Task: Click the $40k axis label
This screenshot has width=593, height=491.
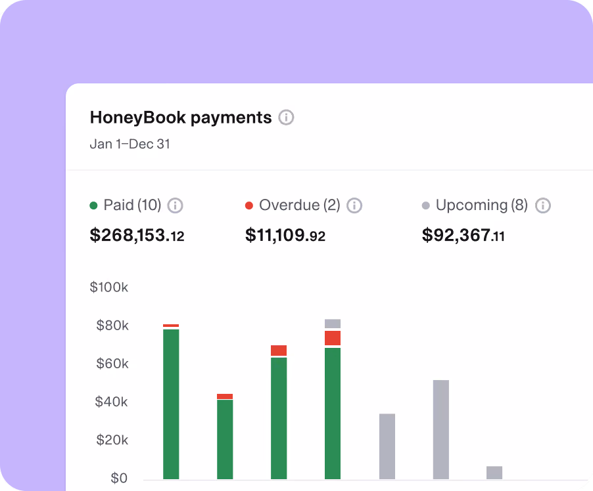Action: (112, 402)
